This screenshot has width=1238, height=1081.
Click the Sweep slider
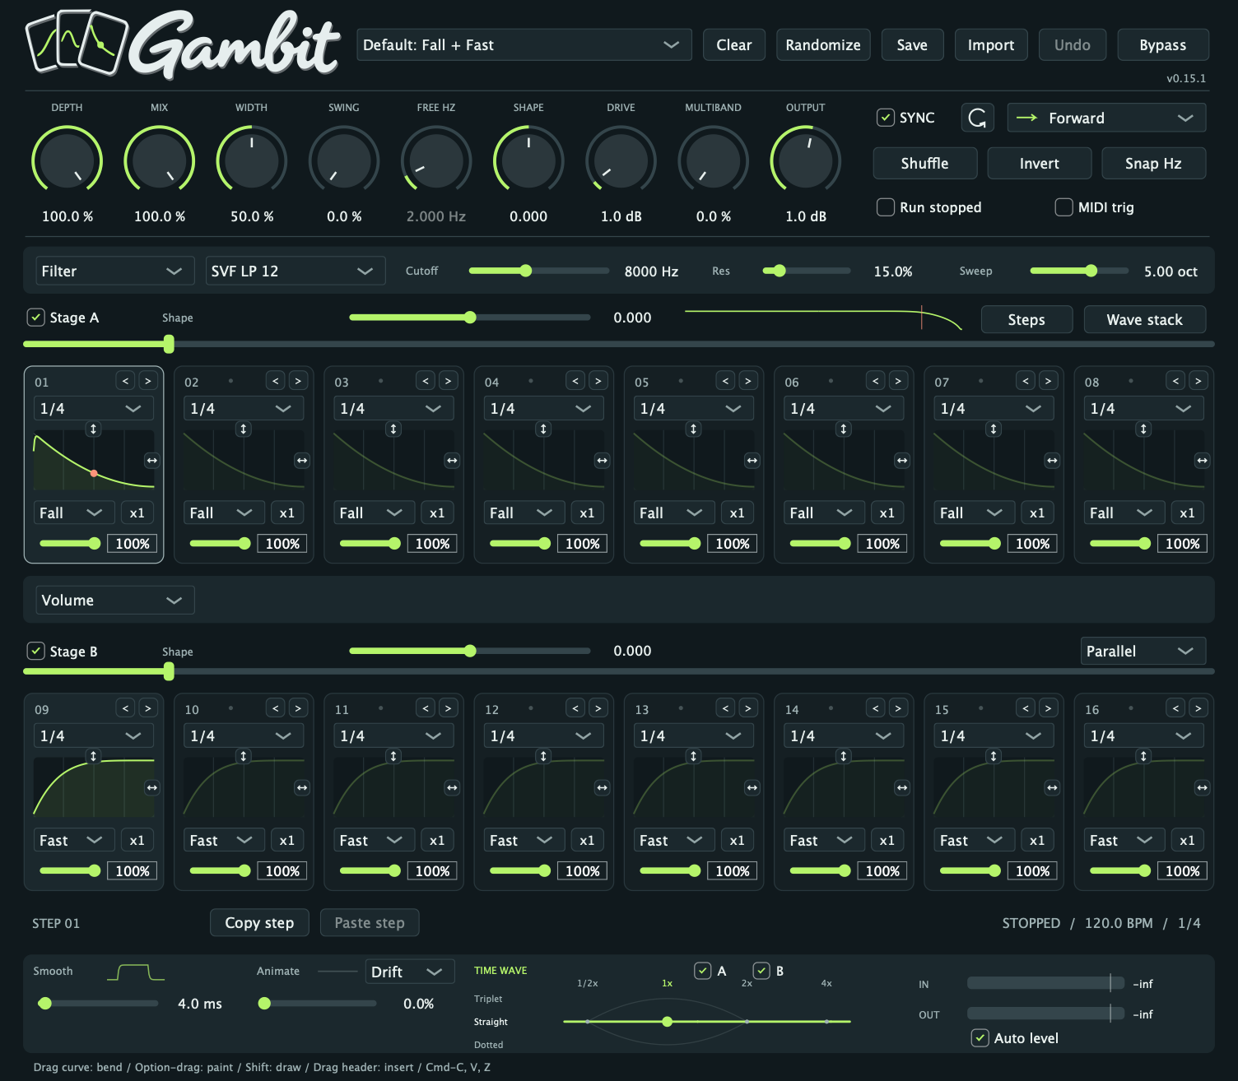(1079, 271)
